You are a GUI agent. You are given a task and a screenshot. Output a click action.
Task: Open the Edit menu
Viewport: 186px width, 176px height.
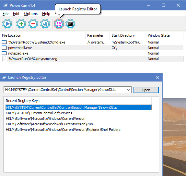(16, 14)
